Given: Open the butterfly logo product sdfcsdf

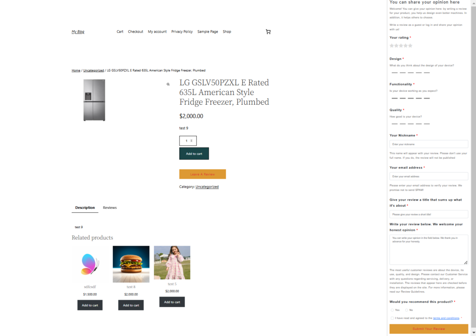Looking at the screenshot, I should tap(90, 264).
